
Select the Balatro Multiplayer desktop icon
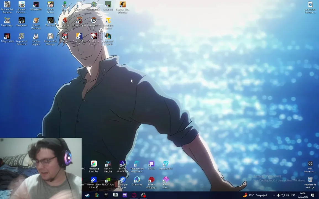tap(151, 182)
